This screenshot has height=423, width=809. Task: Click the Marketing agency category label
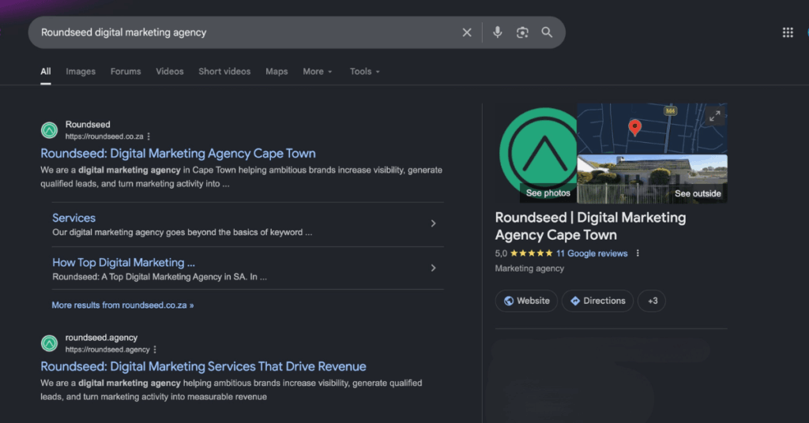point(529,268)
